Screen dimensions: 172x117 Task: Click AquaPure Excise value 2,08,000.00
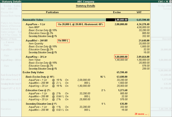(x=121, y=24)
